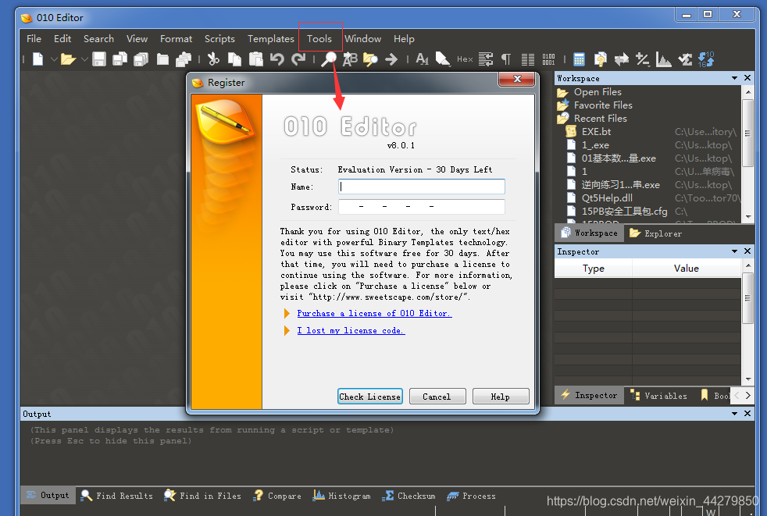Click into the Name input field
Viewport: 767px width, 516px height.
(422, 187)
